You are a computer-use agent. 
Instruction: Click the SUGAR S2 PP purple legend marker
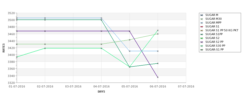[202, 42]
